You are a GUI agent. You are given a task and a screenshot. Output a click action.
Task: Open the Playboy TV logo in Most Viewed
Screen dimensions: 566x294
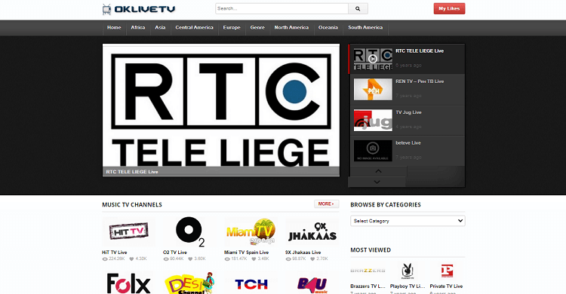click(x=408, y=271)
